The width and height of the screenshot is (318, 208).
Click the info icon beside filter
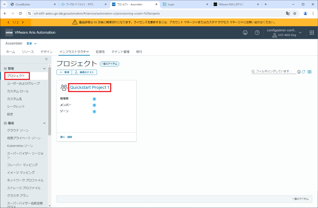click(299, 72)
